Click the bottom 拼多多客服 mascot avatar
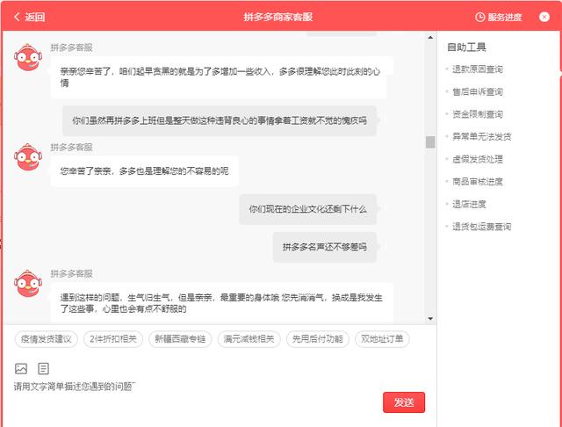The image size is (562, 427). pyautogui.click(x=28, y=284)
